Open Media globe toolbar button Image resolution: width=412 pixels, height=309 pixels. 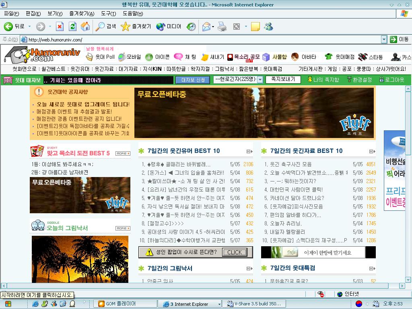click(169, 26)
